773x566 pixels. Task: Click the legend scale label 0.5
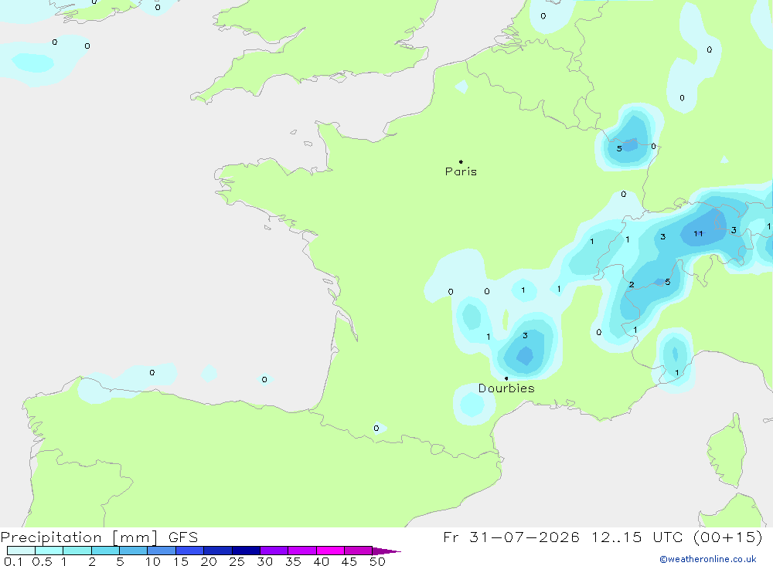click(42, 561)
